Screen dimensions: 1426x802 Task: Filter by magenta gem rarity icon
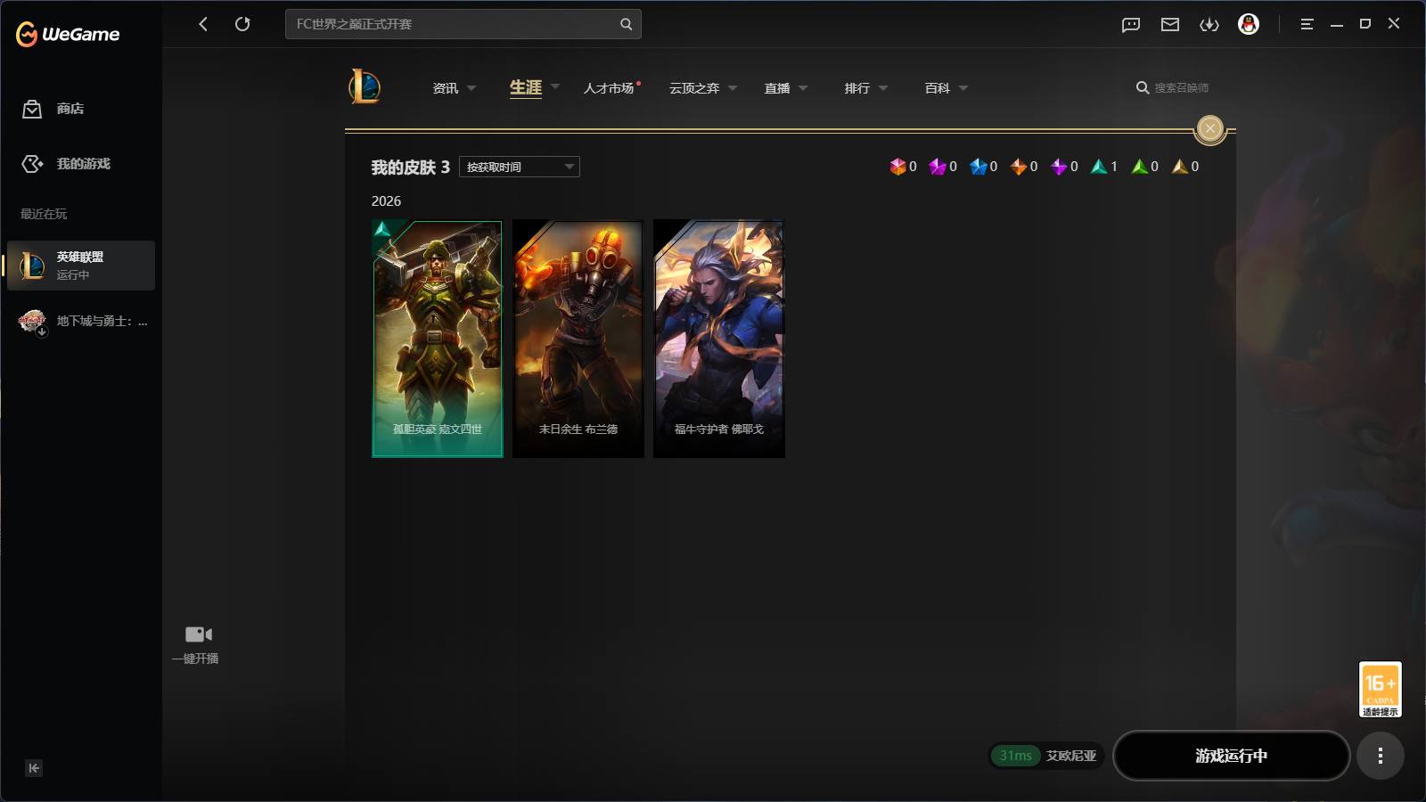pos(937,167)
